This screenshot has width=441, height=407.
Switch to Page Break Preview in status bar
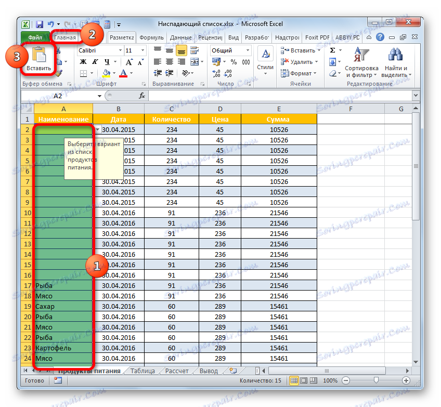coord(313,380)
